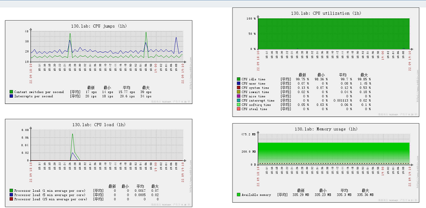This screenshot has height=208, width=426.
Task: Click green CPU idle time legend swatch
Action: point(238,79)
